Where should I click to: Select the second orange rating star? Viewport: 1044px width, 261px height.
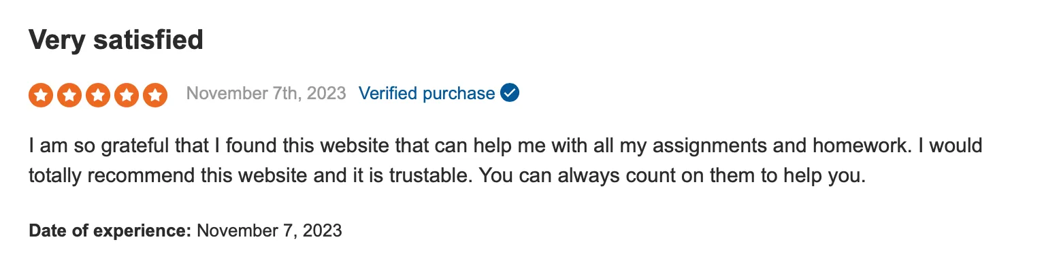tap(69, 95)
